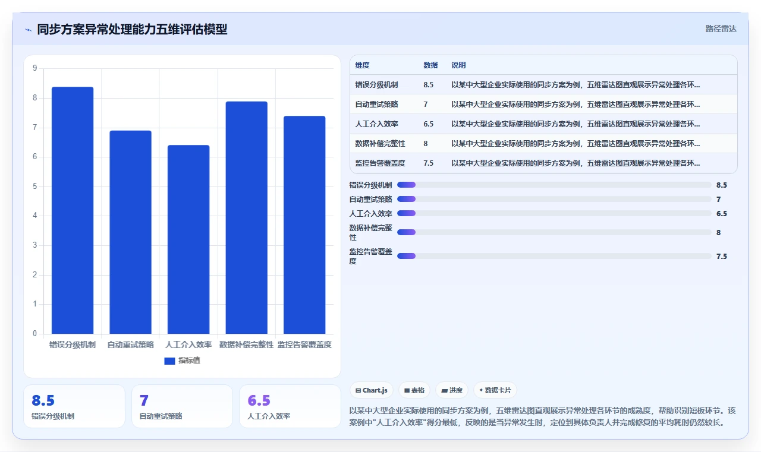Click the 维度 column header
Image resolution: width=761 pixels, height=452 pixels.
pos(362,65)
